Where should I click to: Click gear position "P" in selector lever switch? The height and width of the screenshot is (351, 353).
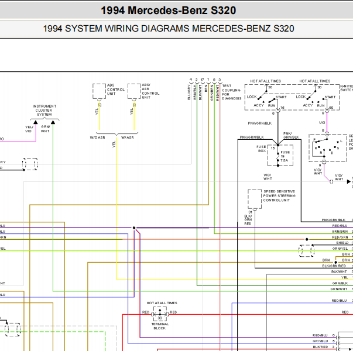pyautogui.click(x=314, y=139)
